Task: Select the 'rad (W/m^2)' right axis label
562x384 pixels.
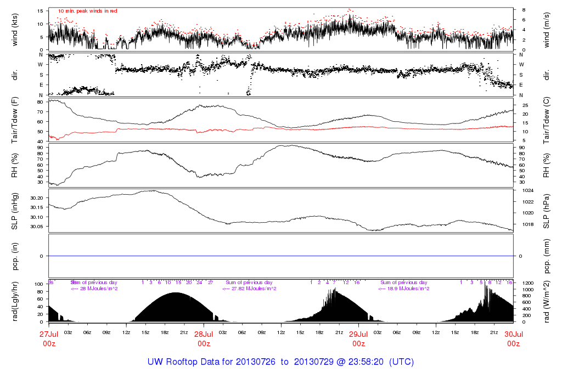Action: point(547,301)
